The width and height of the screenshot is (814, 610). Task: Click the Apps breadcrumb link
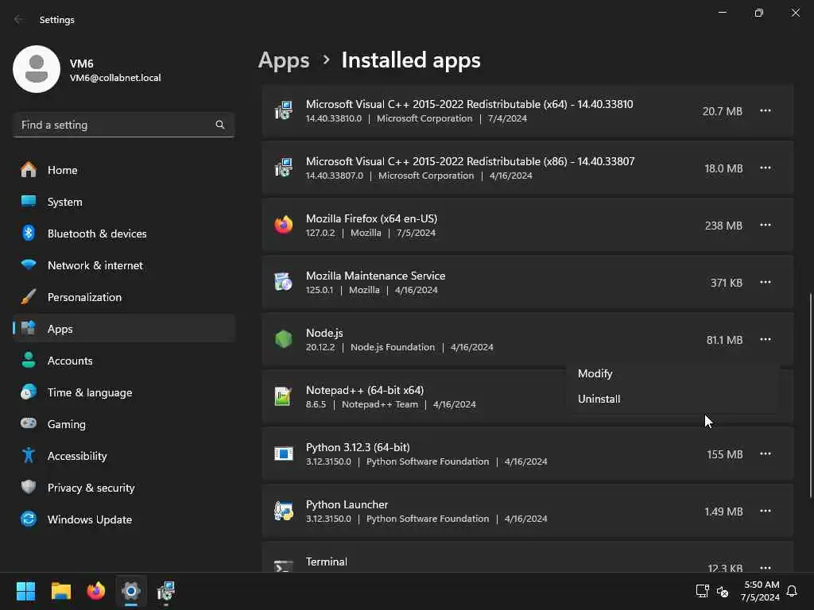[284, 60]
